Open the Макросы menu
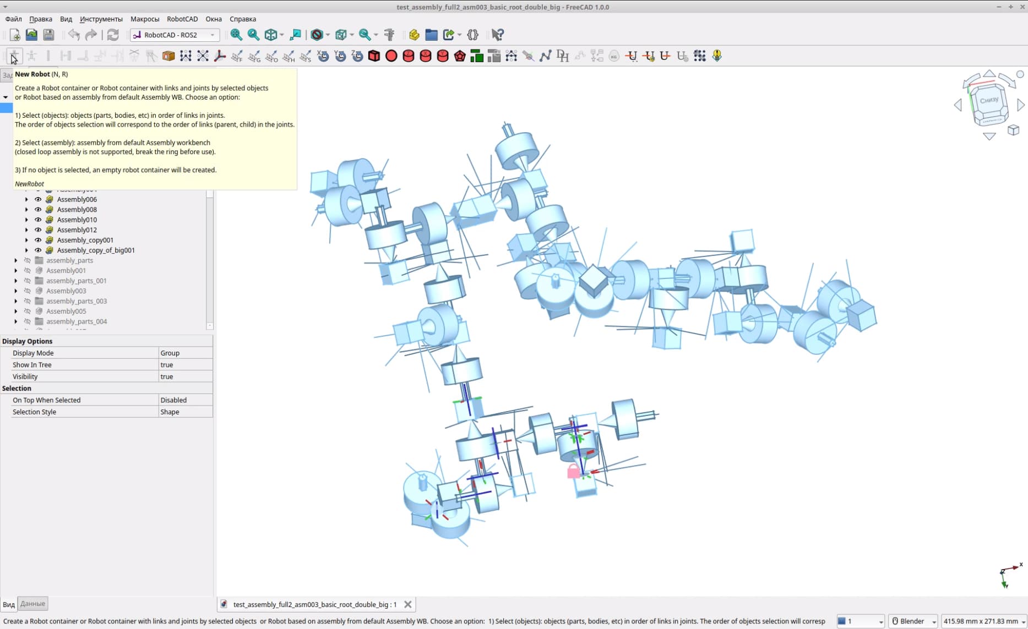The height and width of the screenshot is (629, 1028). [x=145, y=19]
